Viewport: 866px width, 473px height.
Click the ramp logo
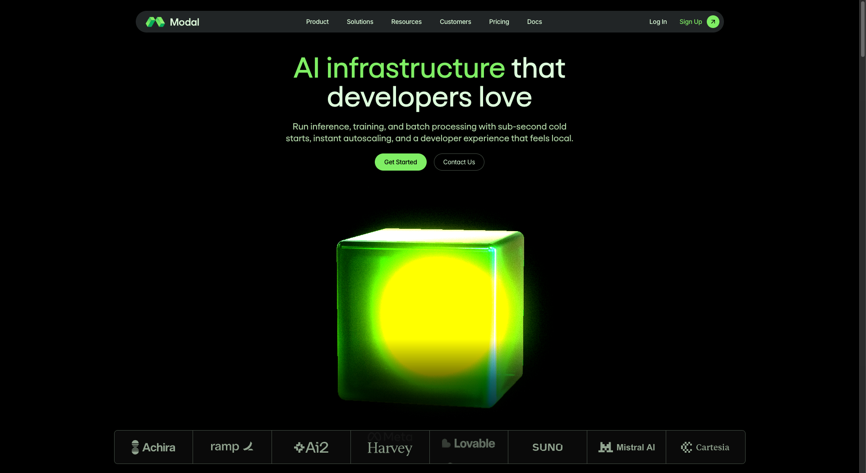click(232, 447)
